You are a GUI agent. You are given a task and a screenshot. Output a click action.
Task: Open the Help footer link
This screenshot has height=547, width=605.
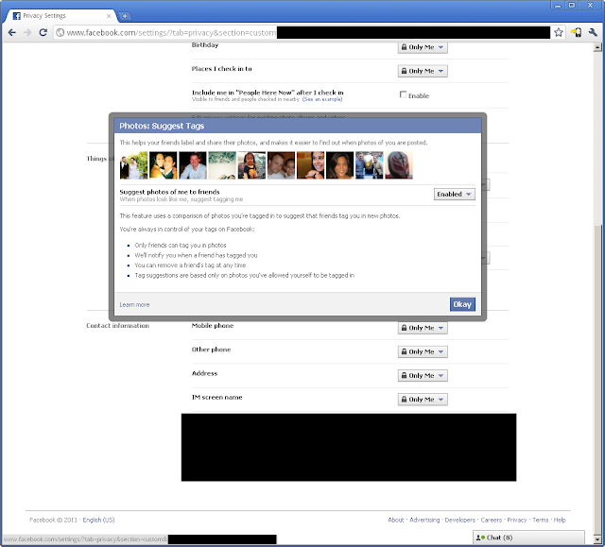tap(560, 520)
